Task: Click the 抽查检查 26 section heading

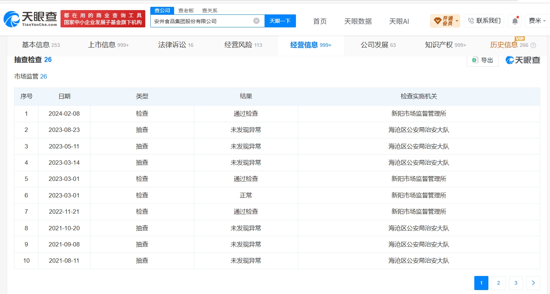Action: pos(33,60)
